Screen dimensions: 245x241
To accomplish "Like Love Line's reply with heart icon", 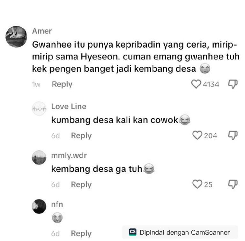I will (197, 135).
